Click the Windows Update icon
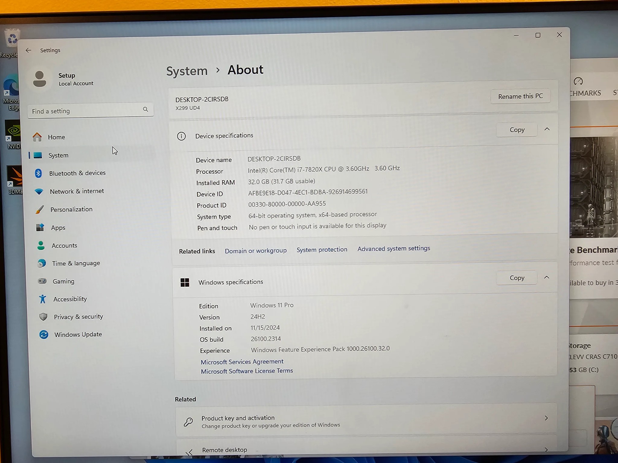618x463 pixels. tap(43, 334)
